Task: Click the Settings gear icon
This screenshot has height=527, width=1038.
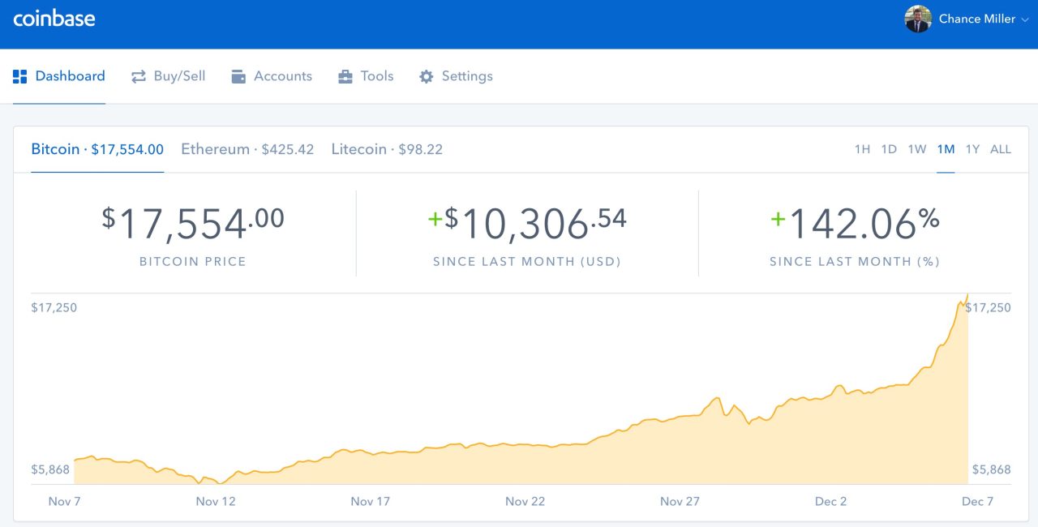Action: pyautogui.click(x=427, y=77)
